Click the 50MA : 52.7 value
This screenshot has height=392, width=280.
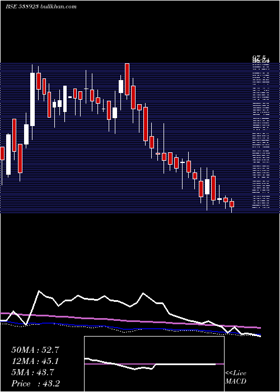[35, 350]
